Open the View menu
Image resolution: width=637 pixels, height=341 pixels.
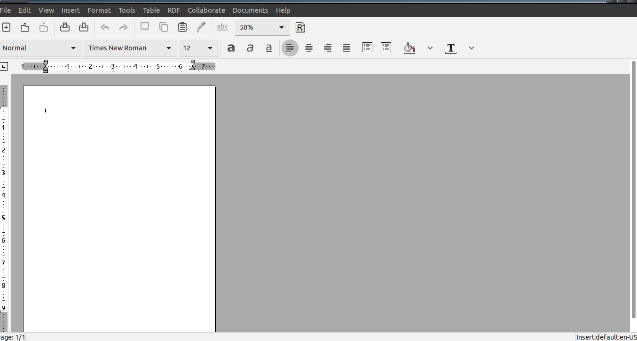pos(46,10)
